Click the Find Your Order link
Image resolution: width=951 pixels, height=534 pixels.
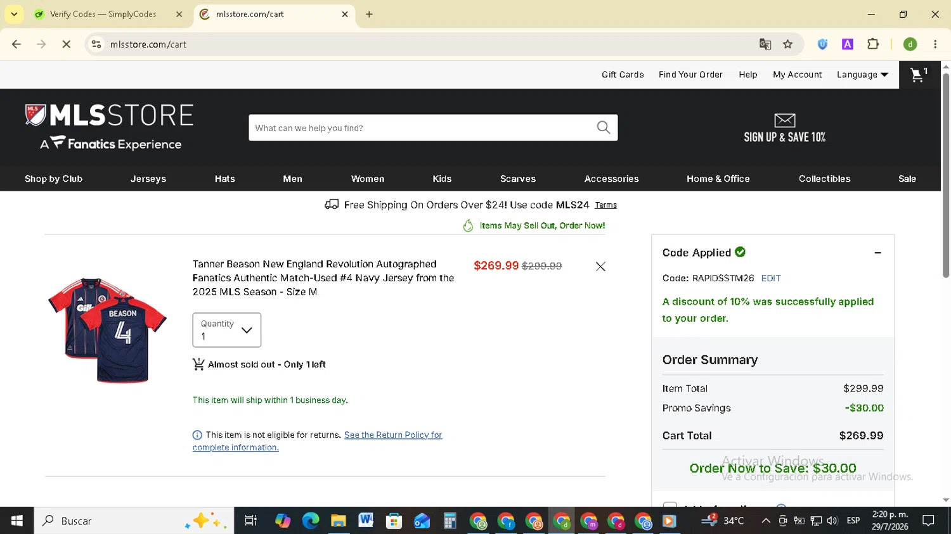coord(690,75)
